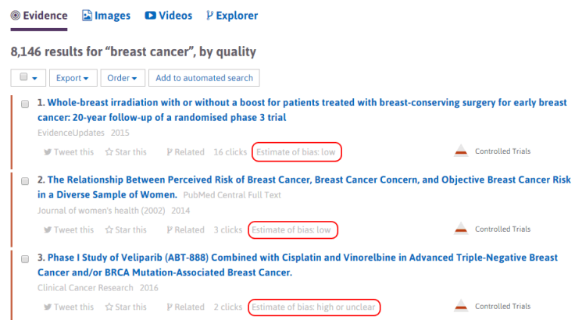Screen dimensions: 575x320
Task: Click the Related branch icon for result 3
Action: [170, 307]
